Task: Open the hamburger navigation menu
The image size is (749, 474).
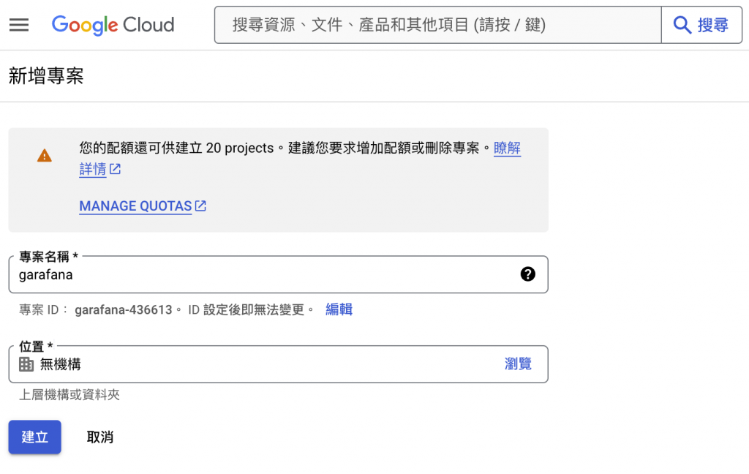Action: [x=19, y=25]
